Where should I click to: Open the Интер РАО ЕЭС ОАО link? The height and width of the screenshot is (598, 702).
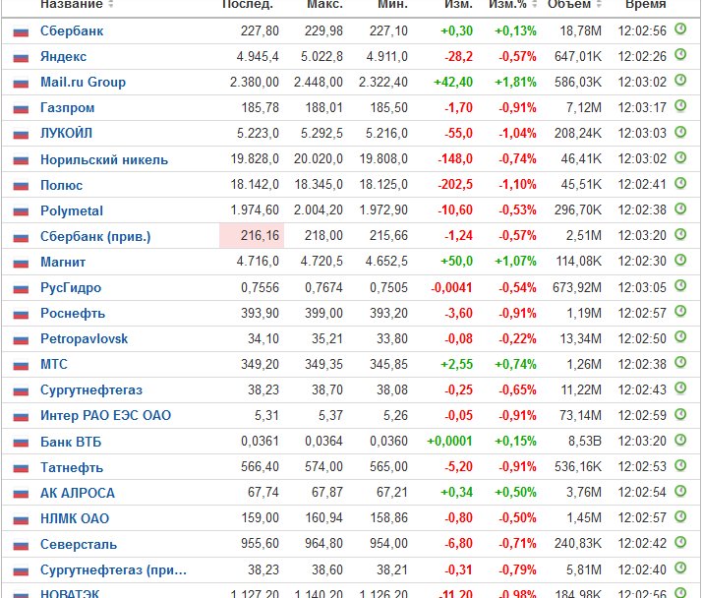[x=105, y=416]
